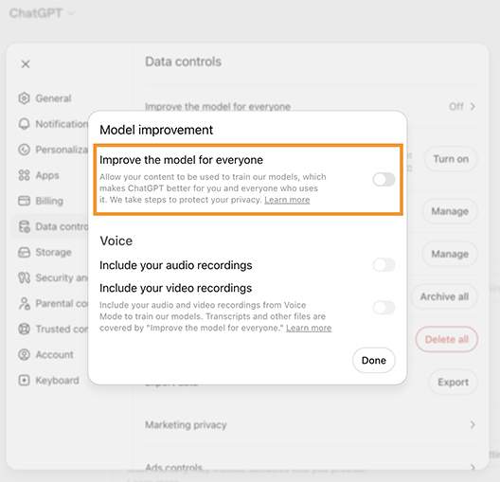Click the Personalization icon in sidebar
Viewport: 500px width, 482px height.
[25, 150]
